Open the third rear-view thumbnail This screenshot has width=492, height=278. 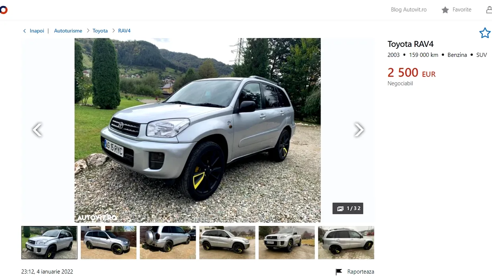tap(168, 243)
